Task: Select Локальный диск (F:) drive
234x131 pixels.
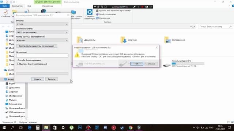Action: coord(184,63)
